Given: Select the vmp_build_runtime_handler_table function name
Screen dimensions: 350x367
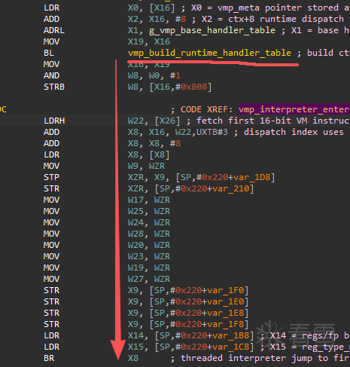Looking at the screenshot, I should click(x=209, y=53).
